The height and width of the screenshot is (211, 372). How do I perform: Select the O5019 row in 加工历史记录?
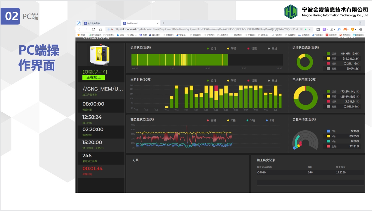(x=311, y=172)
